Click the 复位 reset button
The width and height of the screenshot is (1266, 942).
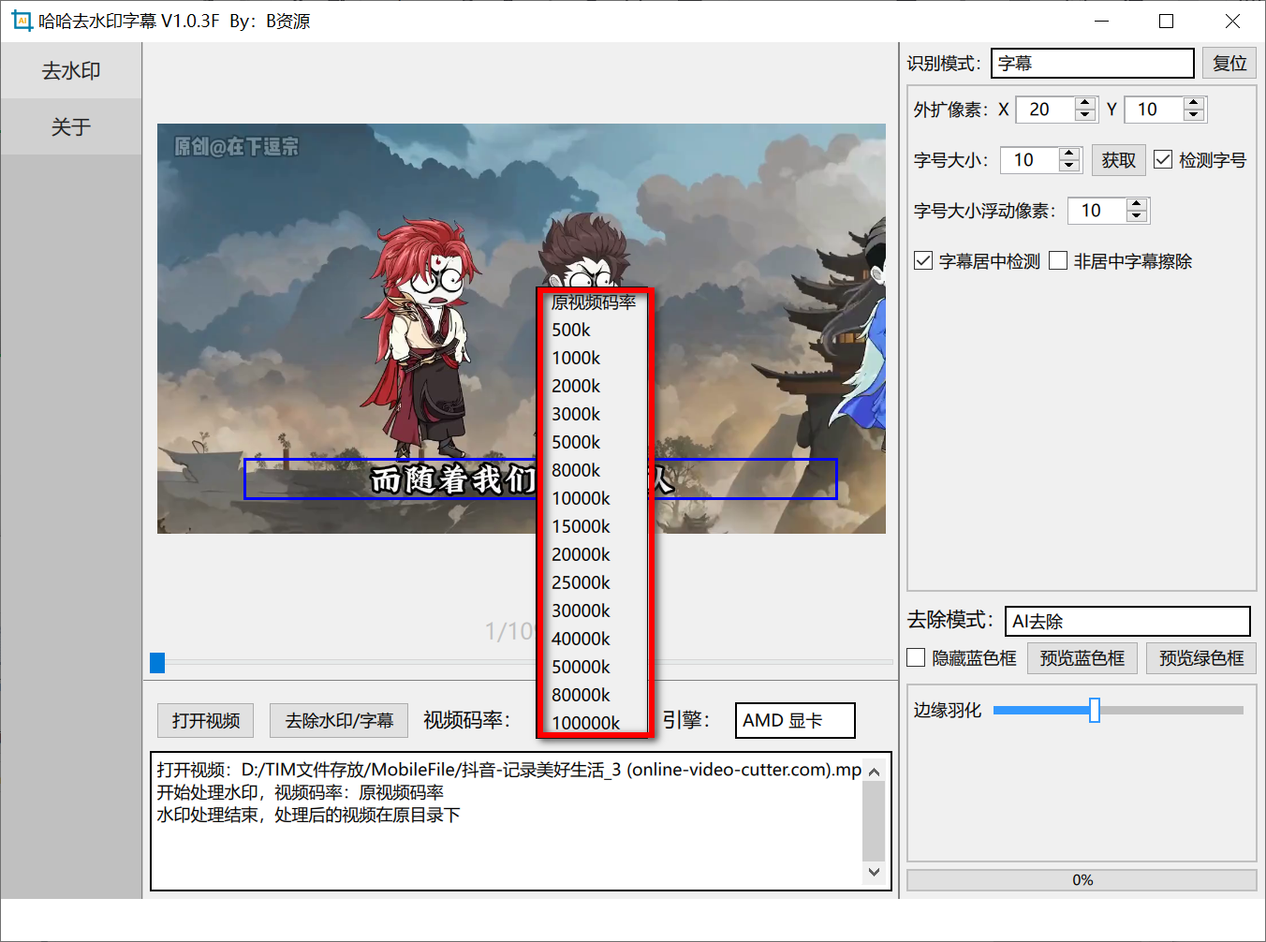coord(1229,63)
